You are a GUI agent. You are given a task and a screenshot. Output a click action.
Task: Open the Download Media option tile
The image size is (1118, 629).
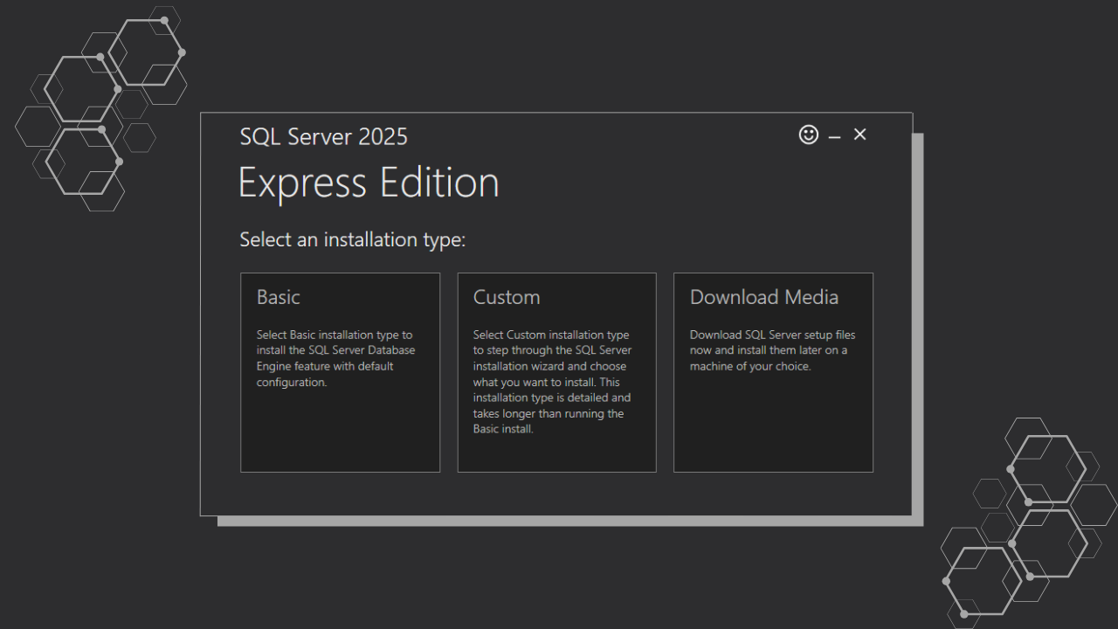coord(773,372)
